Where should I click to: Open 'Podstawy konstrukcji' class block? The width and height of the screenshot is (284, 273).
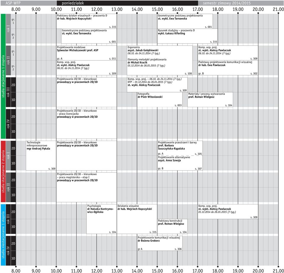tap(172, 227)
